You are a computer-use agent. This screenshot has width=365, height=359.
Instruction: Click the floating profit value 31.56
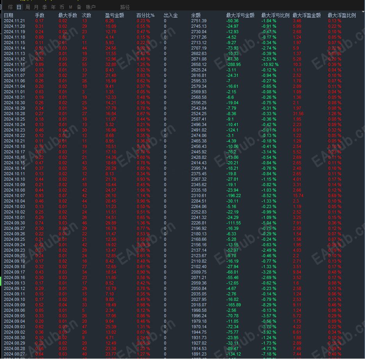298,114
